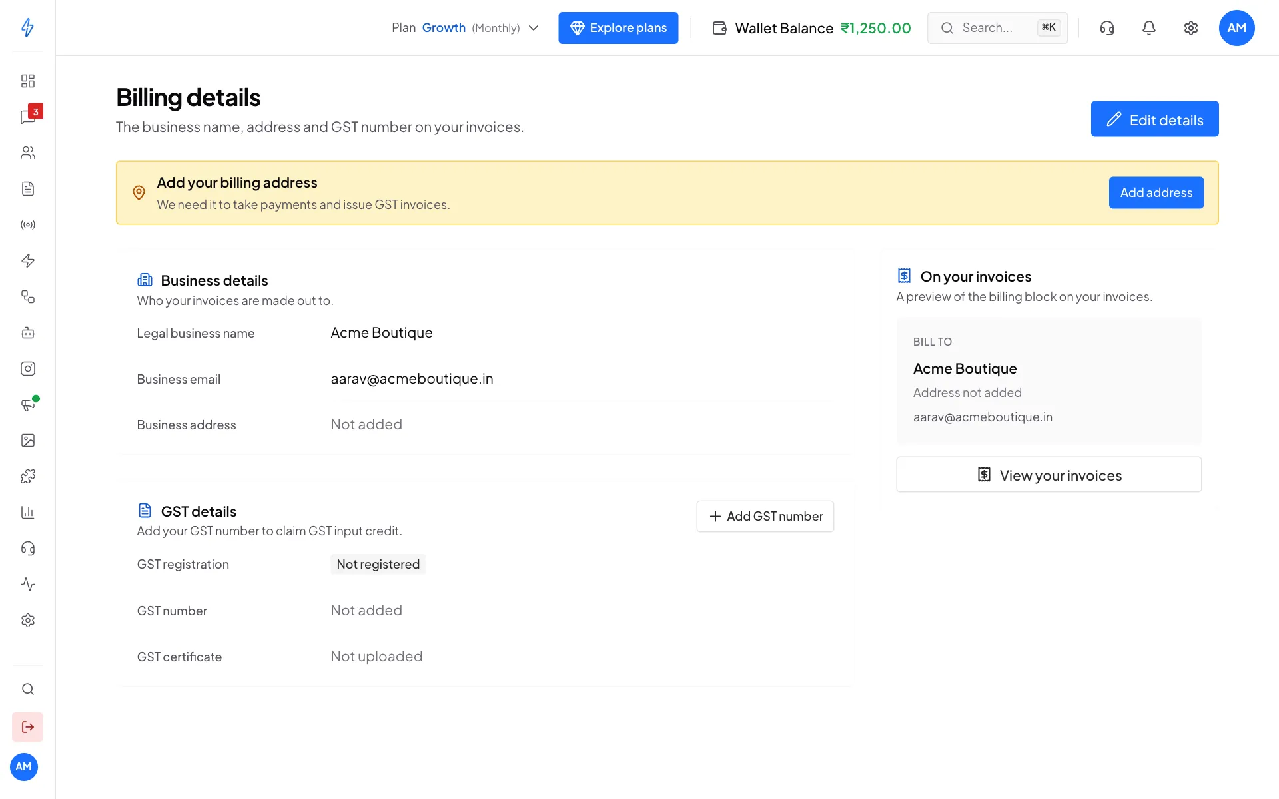
Task: Open campaigns megaphone icon with green dot
Action: click(27, 404)
